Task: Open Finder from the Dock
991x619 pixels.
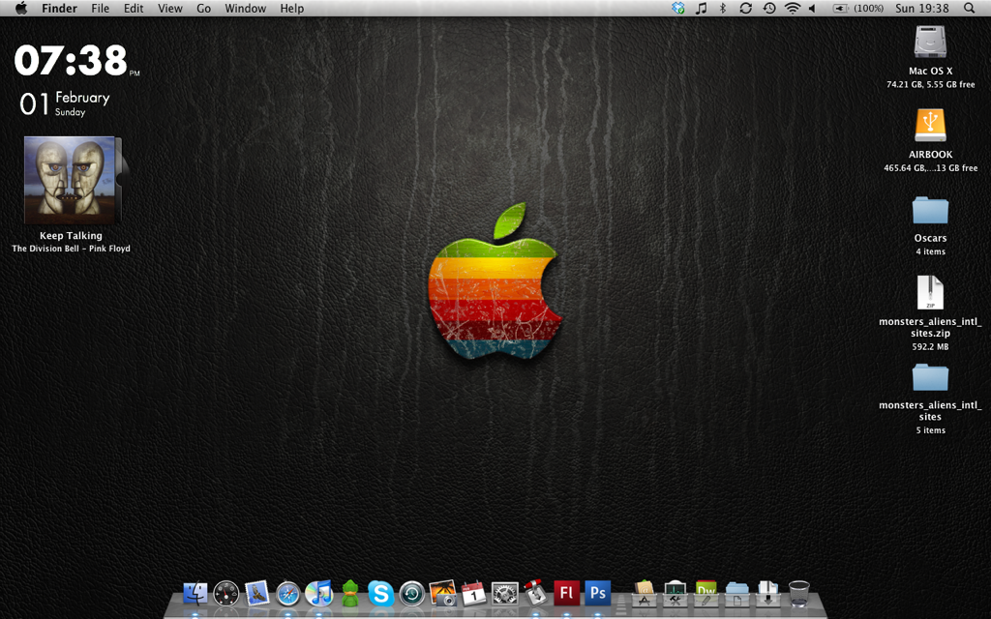Action: click(x=195, y=594)
